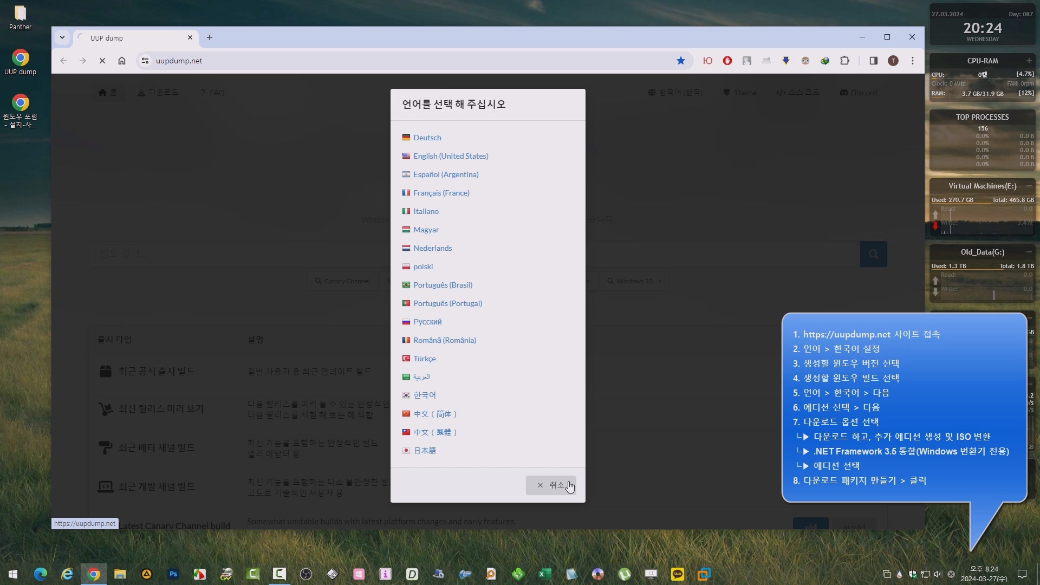1040x585 pixels.
Task: Stop page loading in Chrome toolbar
Action: click(x=102, y=61)
